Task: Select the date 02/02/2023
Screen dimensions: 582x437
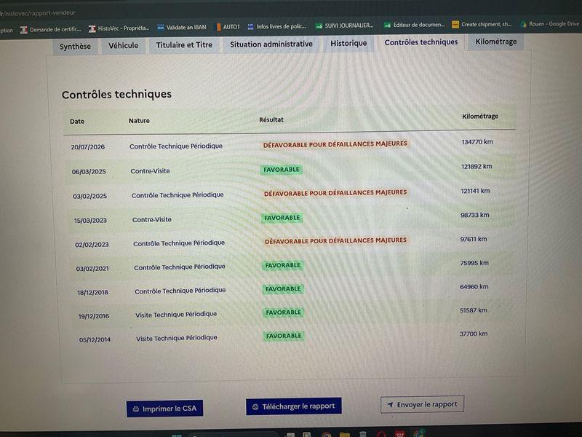Action: click(92, 245)
